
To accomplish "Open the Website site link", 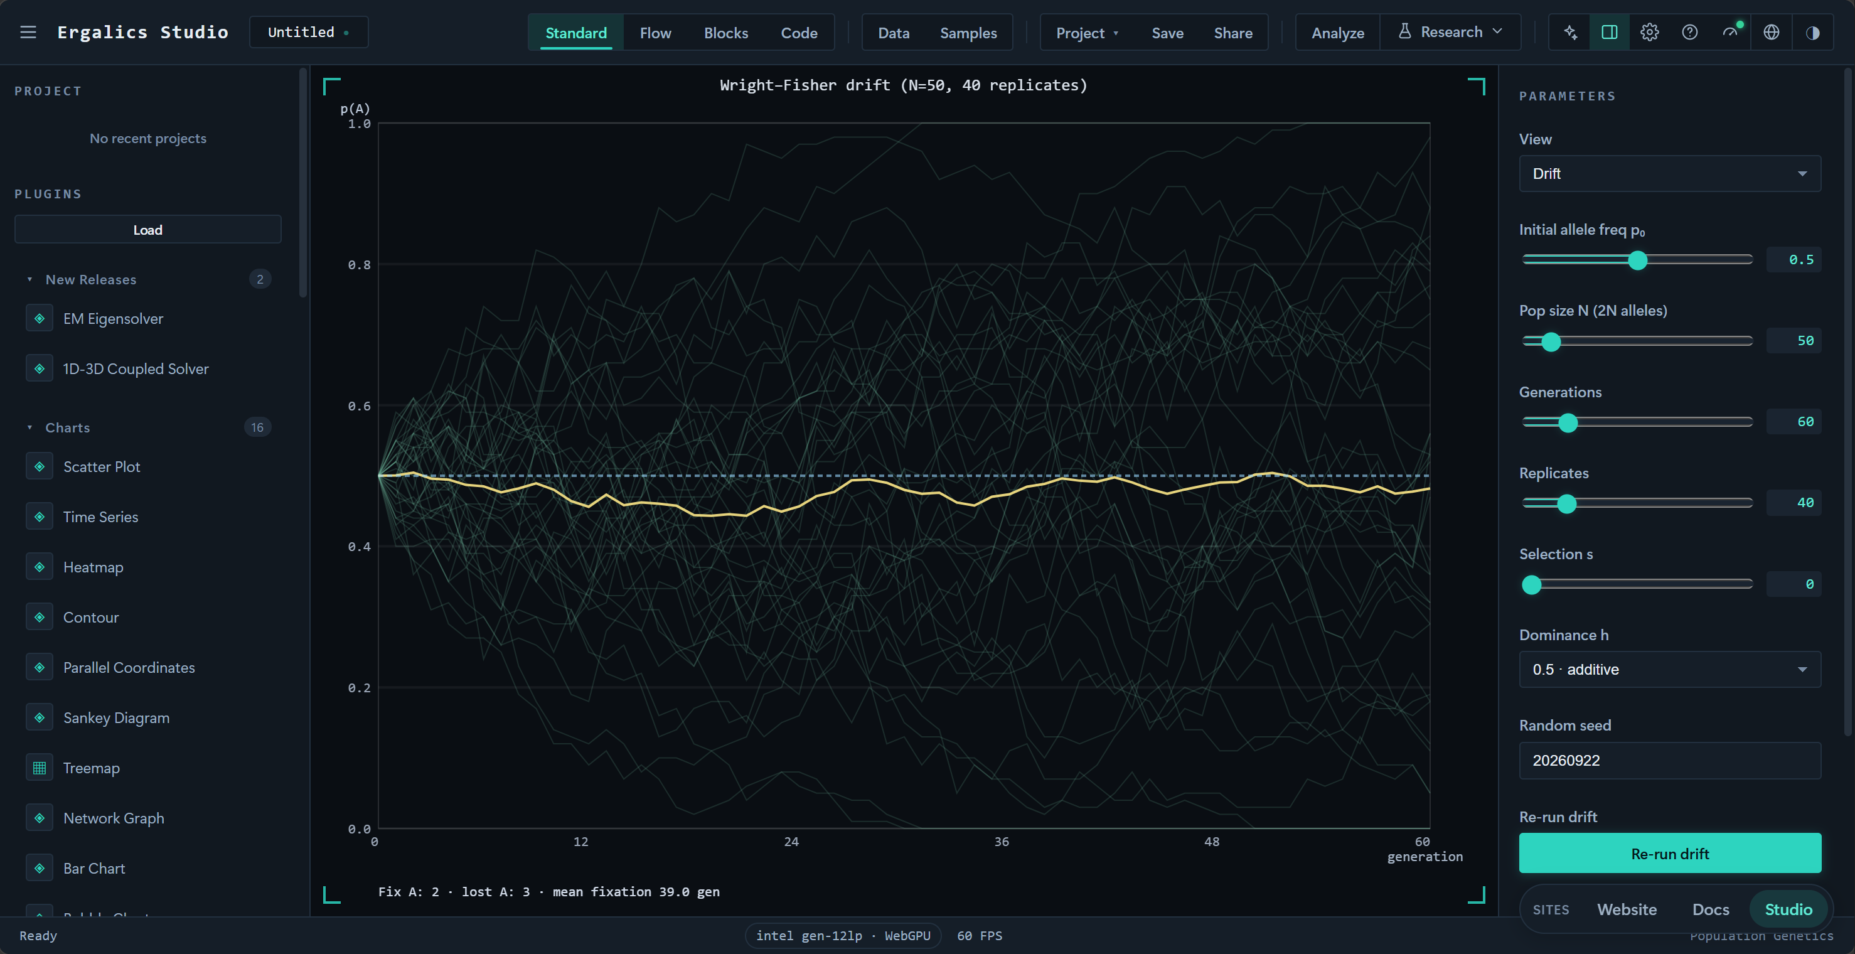I will click(x=1627, y=909).
